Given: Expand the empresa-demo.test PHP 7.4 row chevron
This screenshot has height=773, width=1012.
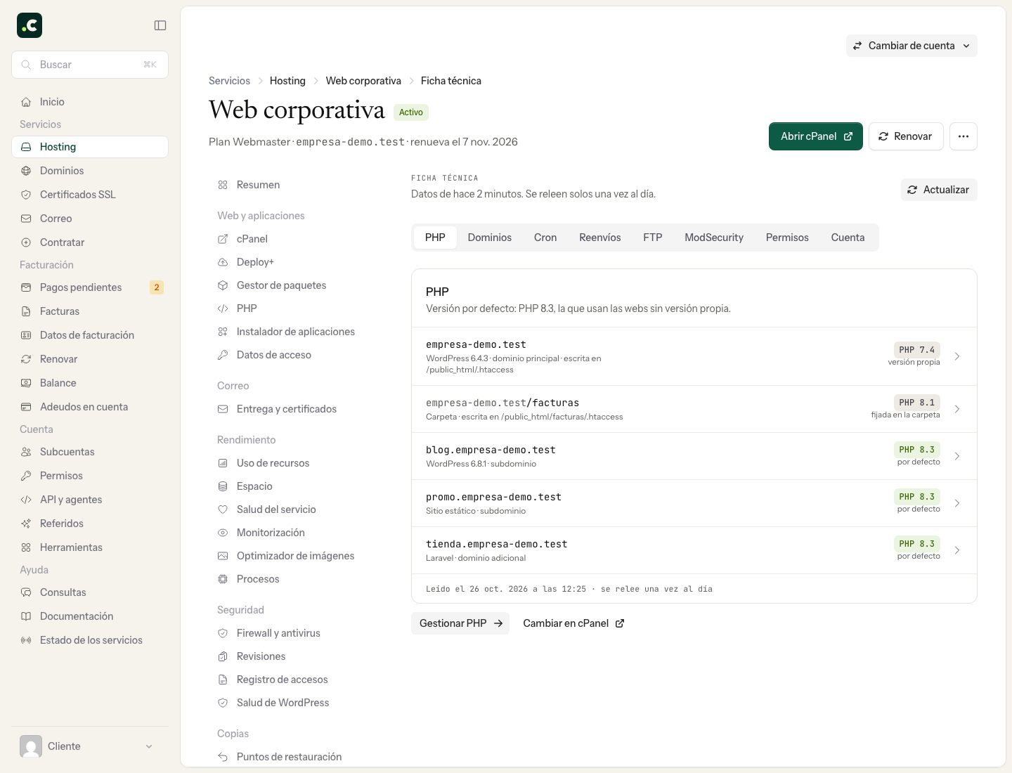Looking at the screenshot, I should click(x=957, y=356).
